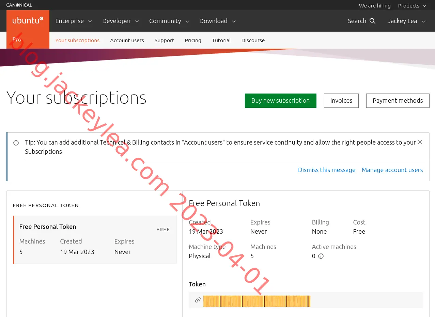Open the Invoices page button
Screen dimensions: 435x317
tap(341, 101)
